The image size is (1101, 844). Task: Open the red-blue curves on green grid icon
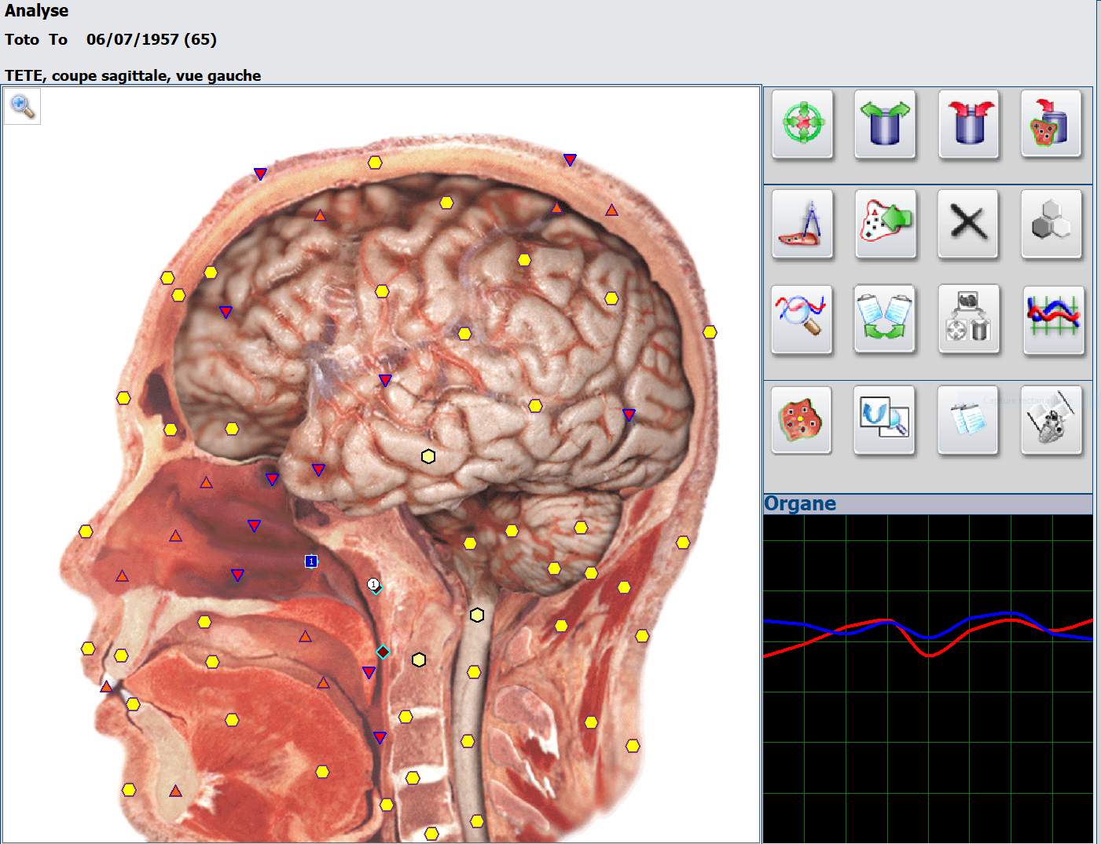[x=1053, y=320]
